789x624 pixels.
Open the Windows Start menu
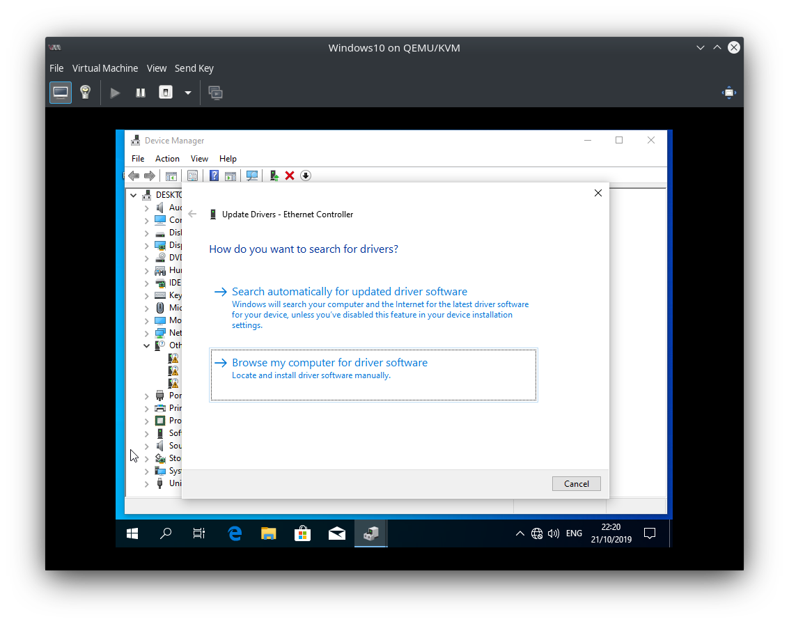tap(132, 533)
